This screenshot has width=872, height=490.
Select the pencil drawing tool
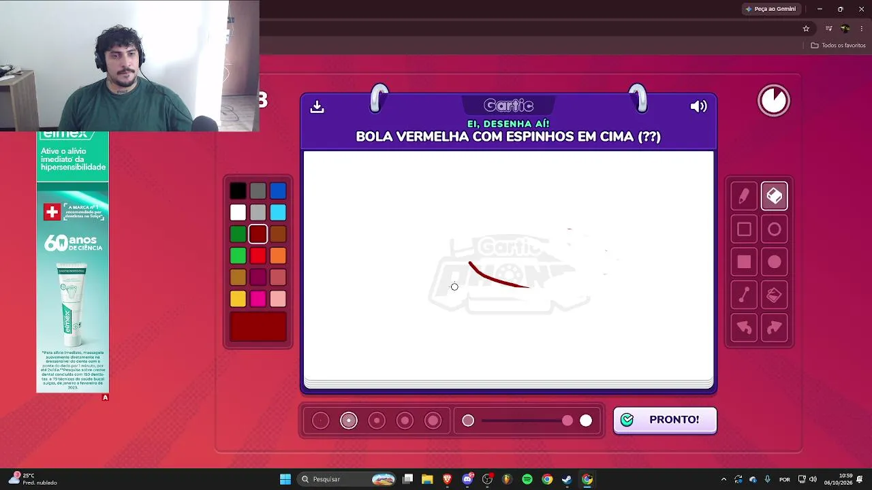tap(744, 197)
